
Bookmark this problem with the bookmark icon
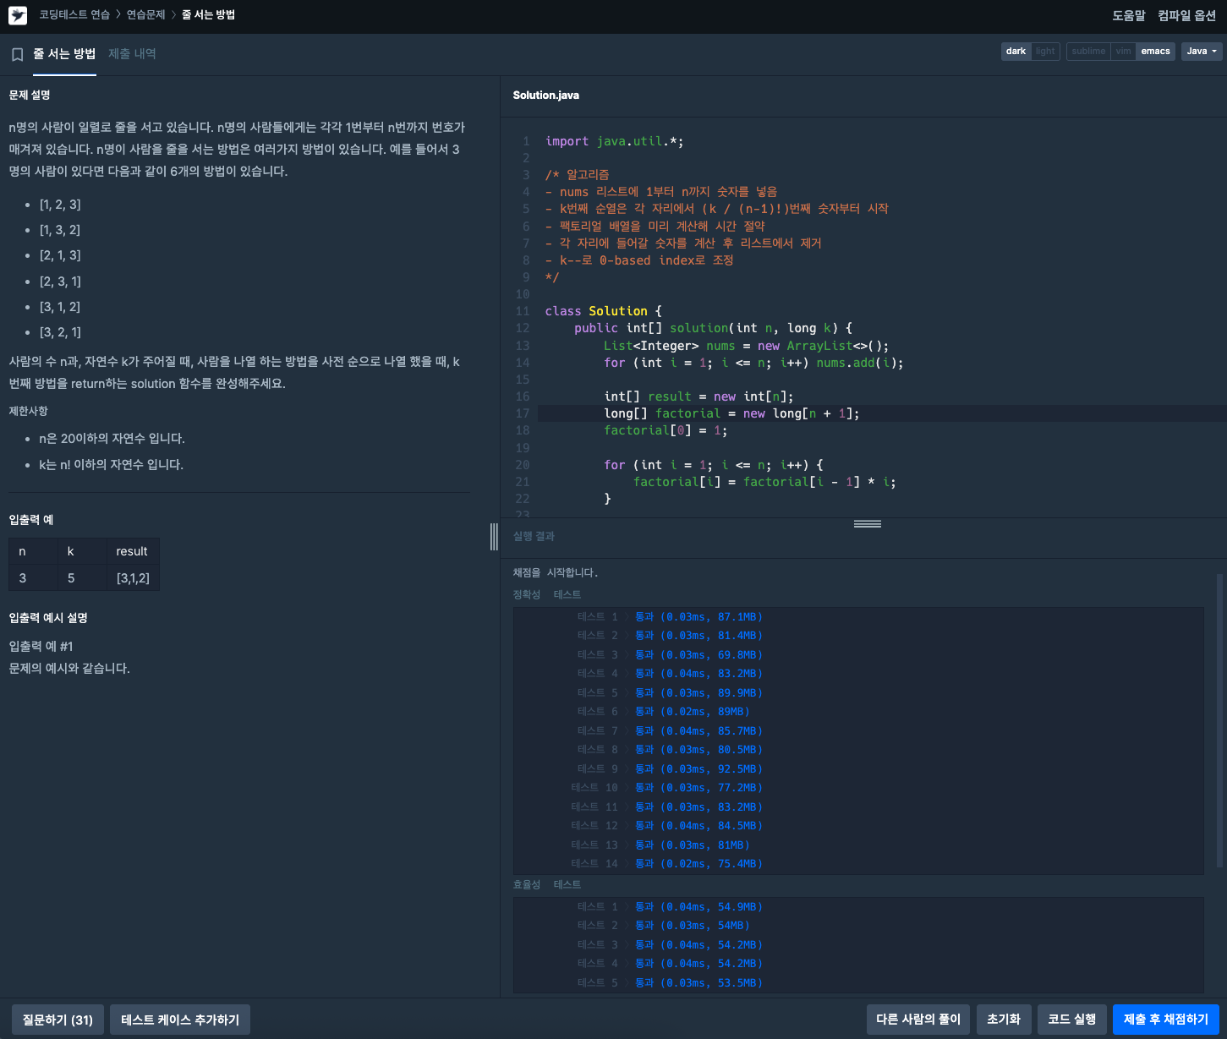pyautogui.click(x=17, y=54)
